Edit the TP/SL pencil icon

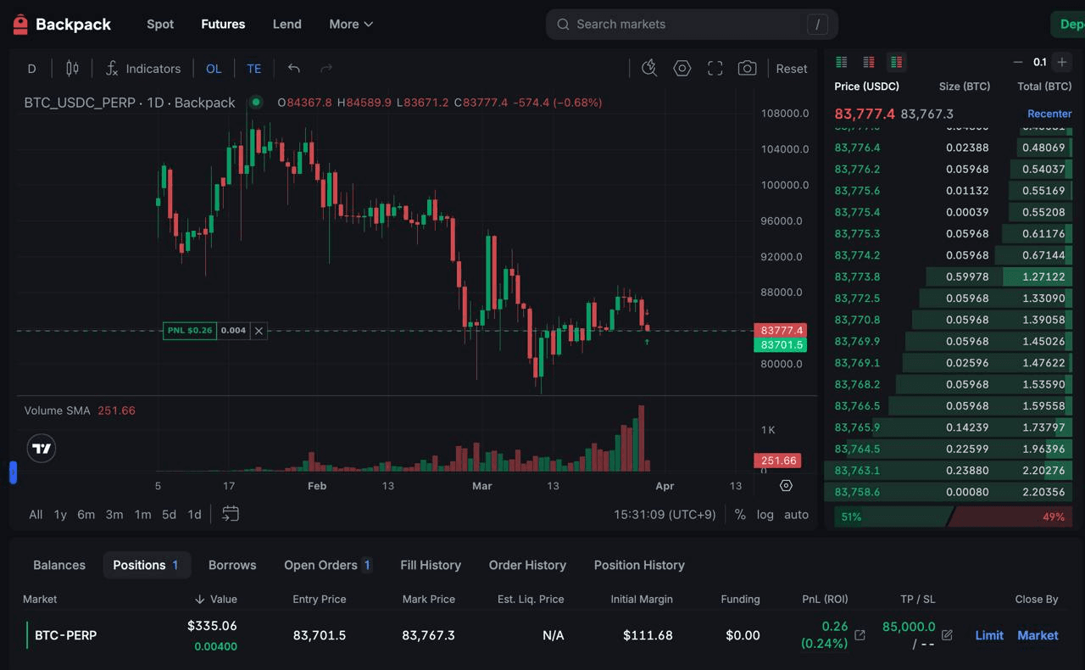pos(947,635)
